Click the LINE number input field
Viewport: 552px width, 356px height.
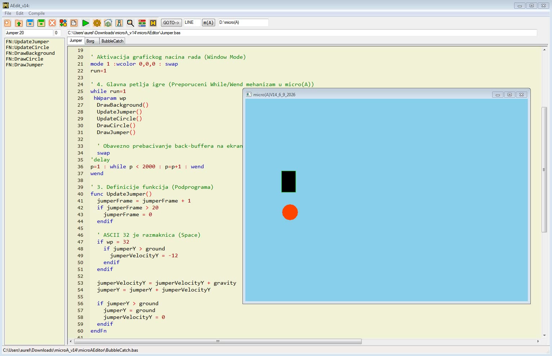(192, 23)
